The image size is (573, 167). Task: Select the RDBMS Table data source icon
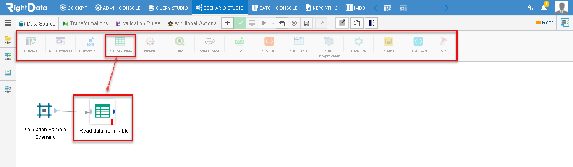tap(120, 42)
